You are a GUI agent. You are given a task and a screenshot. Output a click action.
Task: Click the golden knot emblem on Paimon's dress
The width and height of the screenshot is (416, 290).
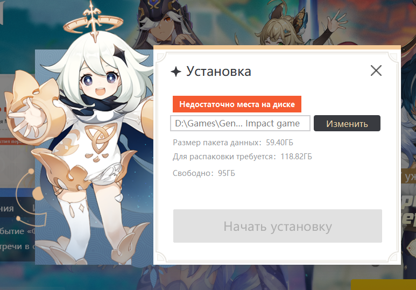100,137
